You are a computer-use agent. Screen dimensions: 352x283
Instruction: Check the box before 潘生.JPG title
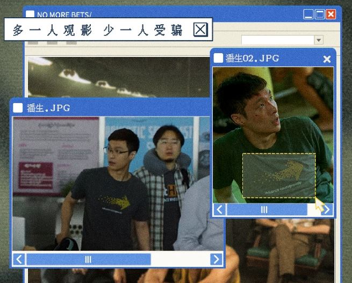point(18,107)
